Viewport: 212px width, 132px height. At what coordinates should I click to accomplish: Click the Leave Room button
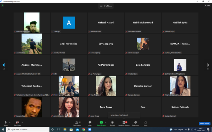[205, 123]
